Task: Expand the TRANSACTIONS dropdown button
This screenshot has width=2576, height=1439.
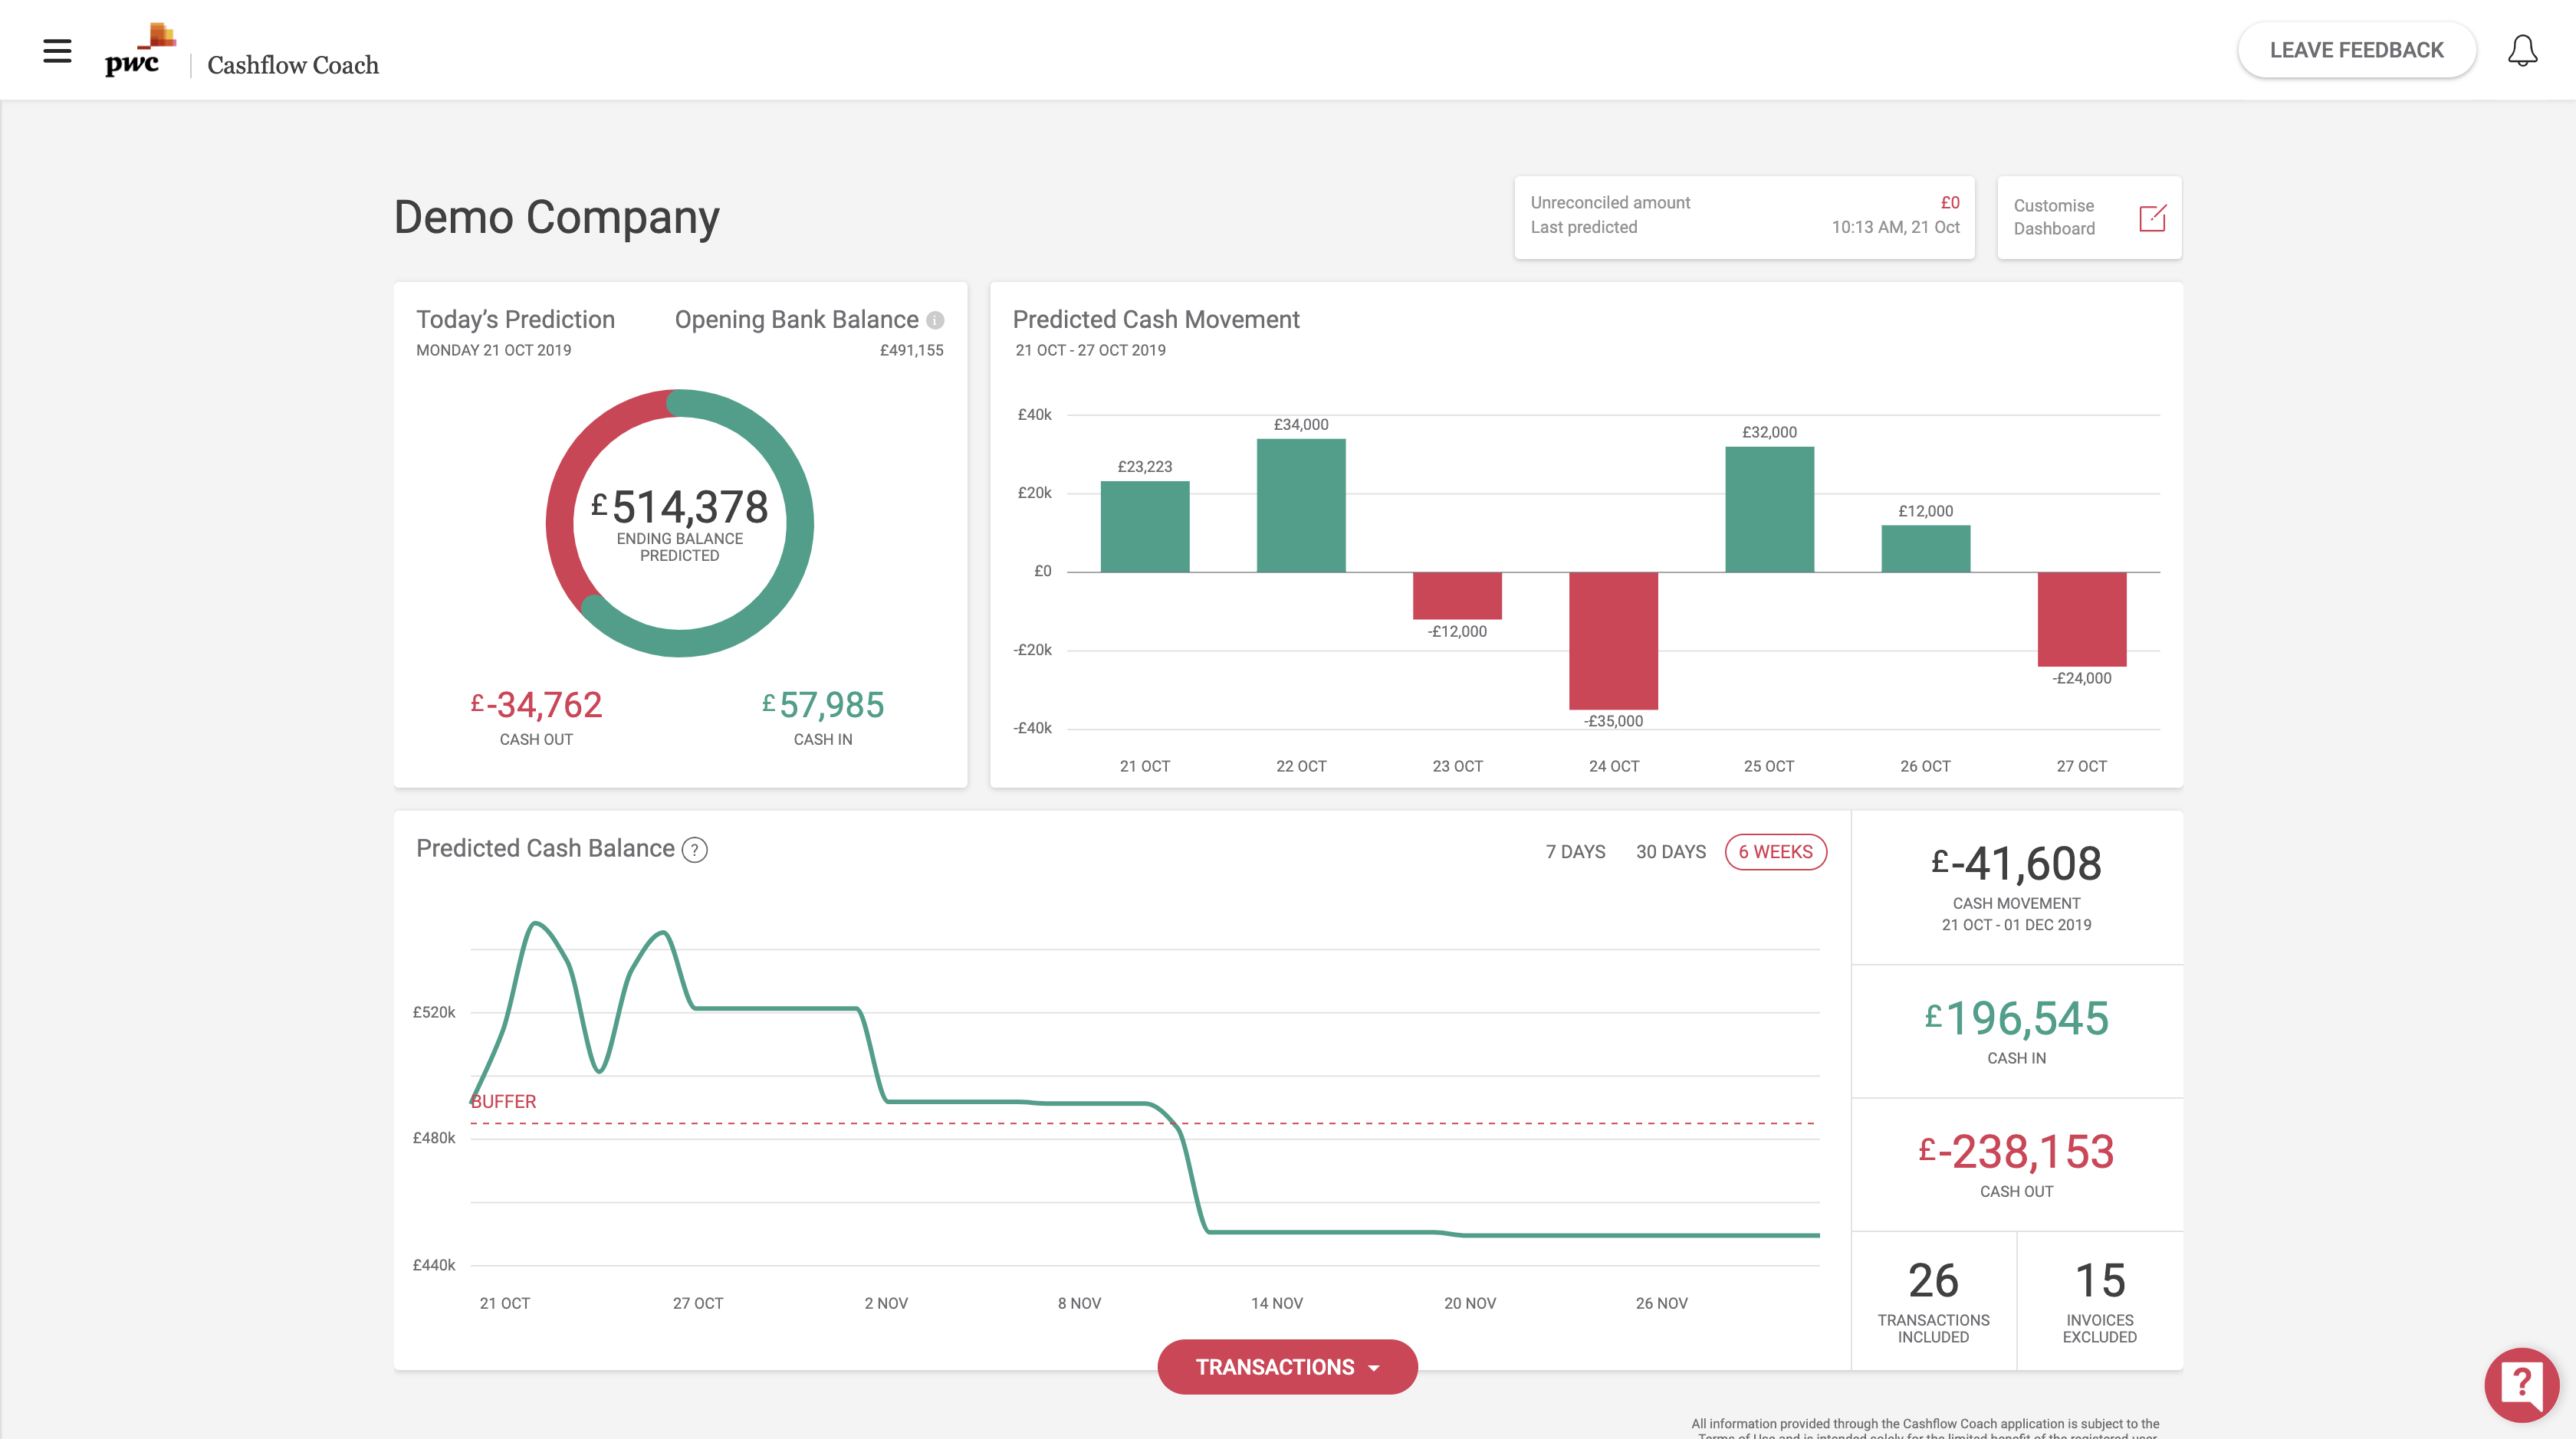Action: pyautogui.click(x=1287, y=1367)
